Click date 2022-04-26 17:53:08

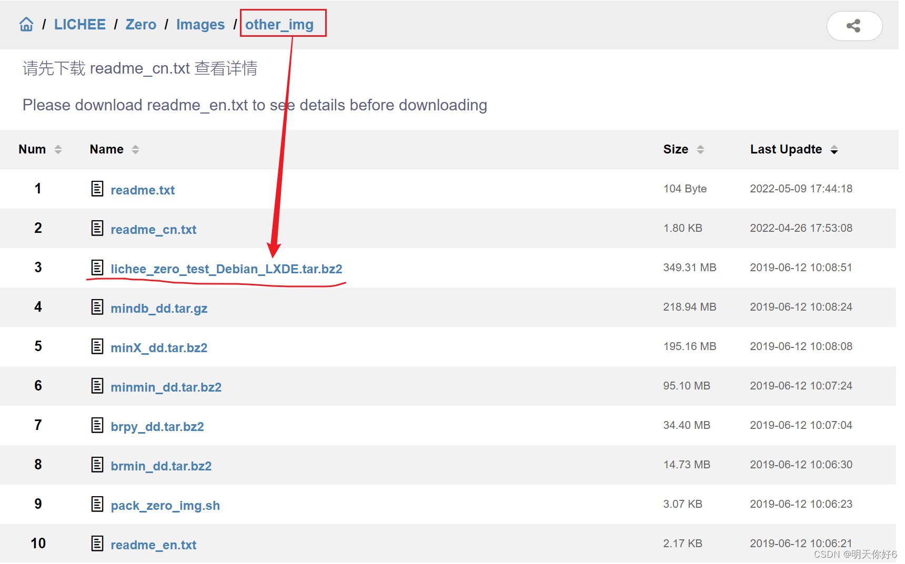pos(801,228)
